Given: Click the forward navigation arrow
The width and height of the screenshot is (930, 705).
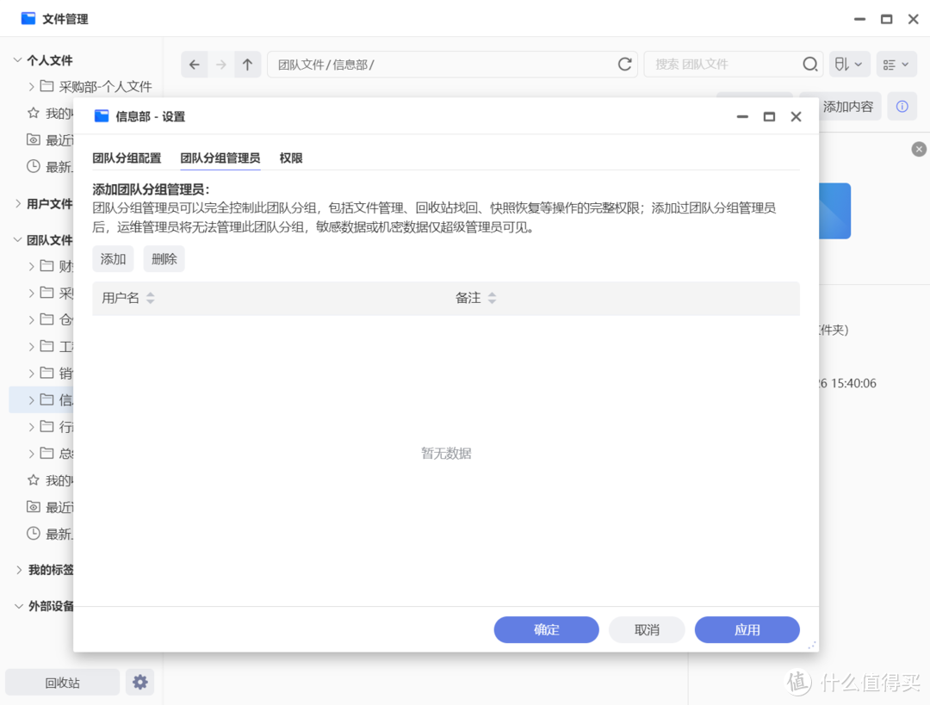Looking at the screenshot, I should [x=222, y=64].
